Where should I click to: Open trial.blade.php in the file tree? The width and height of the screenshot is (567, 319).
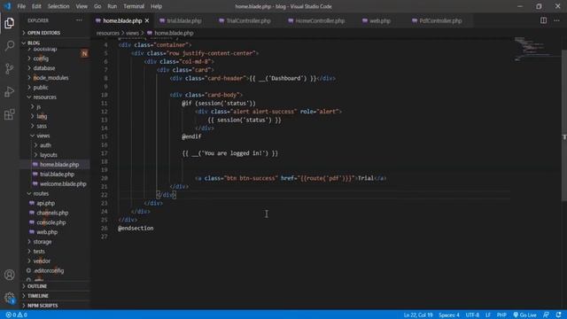[57, 175]
